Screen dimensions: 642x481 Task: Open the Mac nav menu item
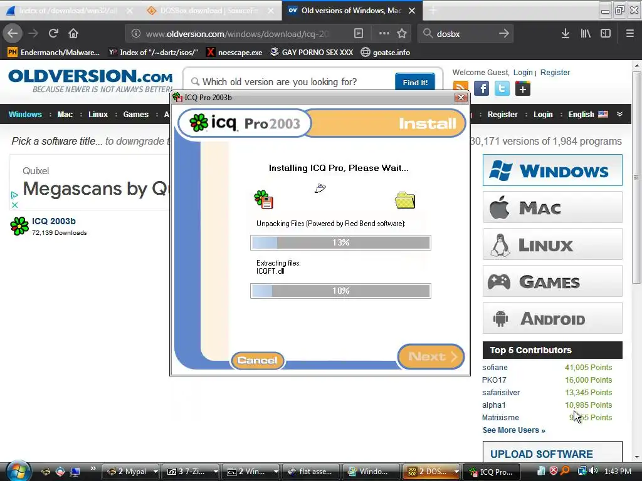tap(65, 114)
